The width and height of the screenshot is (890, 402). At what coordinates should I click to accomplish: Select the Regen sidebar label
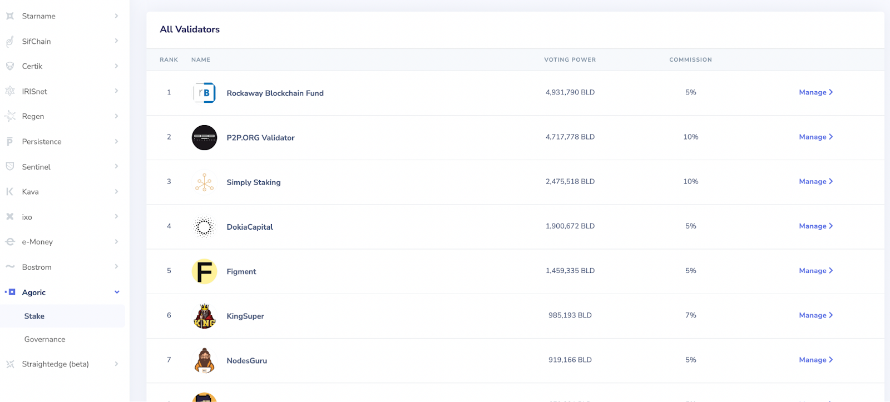(x=33, y=116)
